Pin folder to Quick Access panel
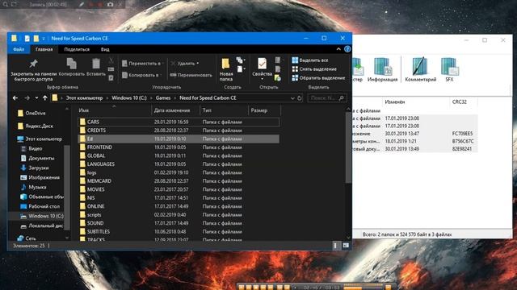The height and width of the screenshot is (290, 517). pyautogui.click(x=33, y=70)
